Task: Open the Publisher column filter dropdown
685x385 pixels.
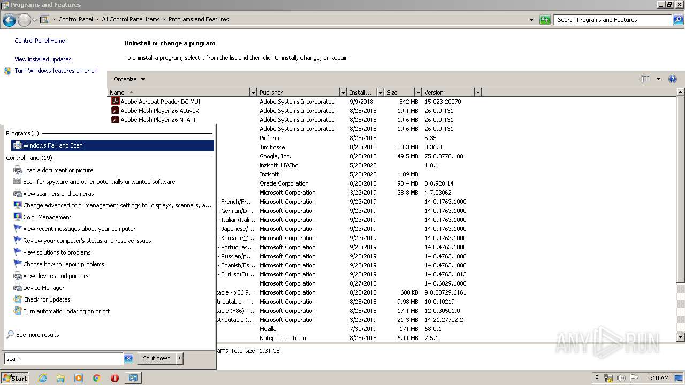Action: tap(343, 93)
